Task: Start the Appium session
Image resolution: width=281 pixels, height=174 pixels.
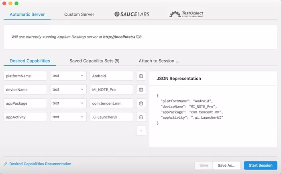Action: click(x=261, y=166)
